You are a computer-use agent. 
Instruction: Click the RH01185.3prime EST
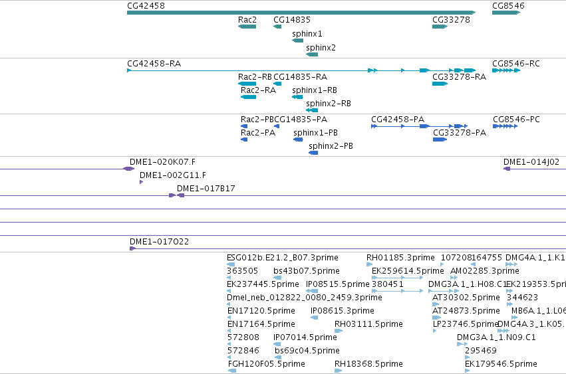coord(369,264)
